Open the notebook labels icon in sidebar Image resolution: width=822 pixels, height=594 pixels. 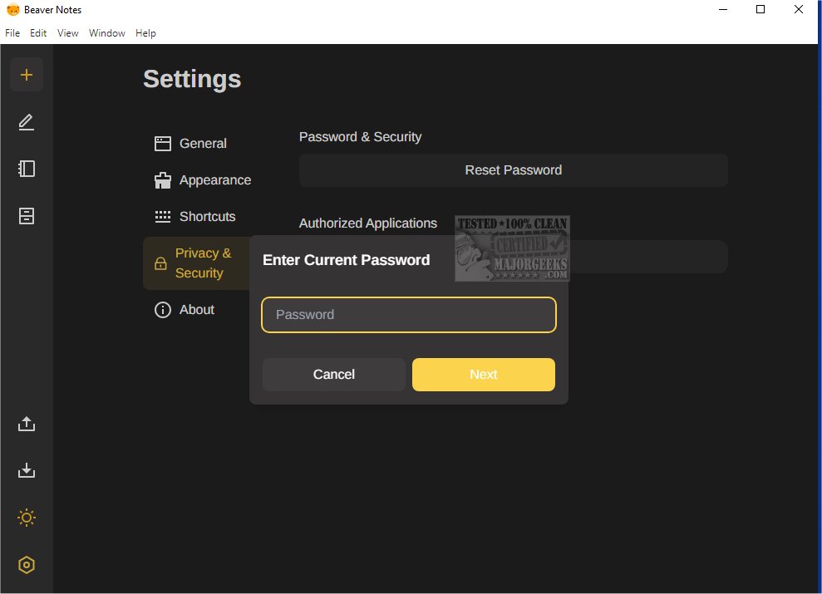tap(27, 169)
